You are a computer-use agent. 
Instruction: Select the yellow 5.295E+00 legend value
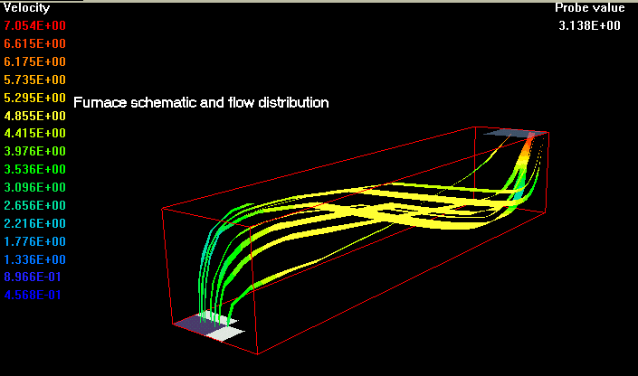click(34, 99)
